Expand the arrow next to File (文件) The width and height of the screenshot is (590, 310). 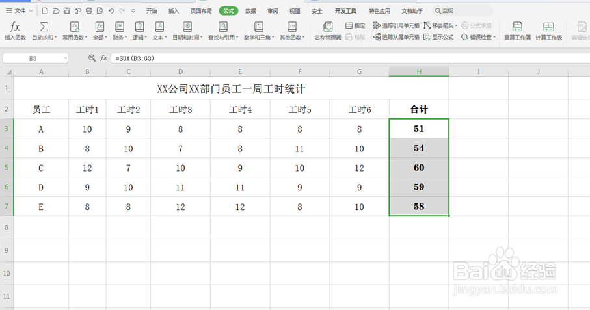coord(31,11)
